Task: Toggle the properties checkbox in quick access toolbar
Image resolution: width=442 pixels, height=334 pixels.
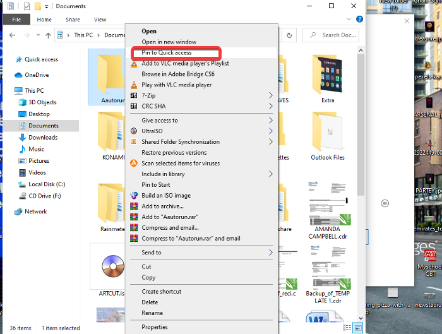Action: [27, 6]
